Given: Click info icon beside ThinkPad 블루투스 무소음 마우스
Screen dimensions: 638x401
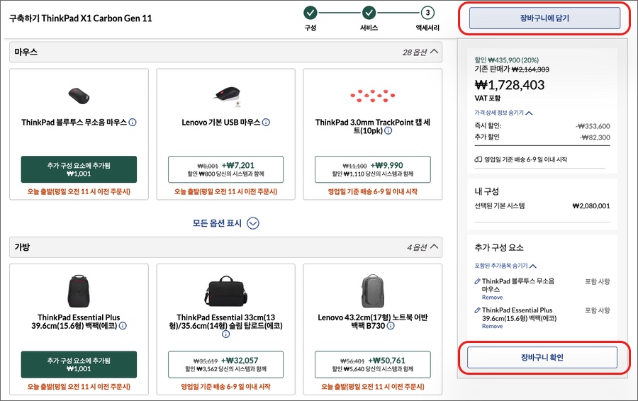Looking at the screenshot, I should click(x=133, y=122).
